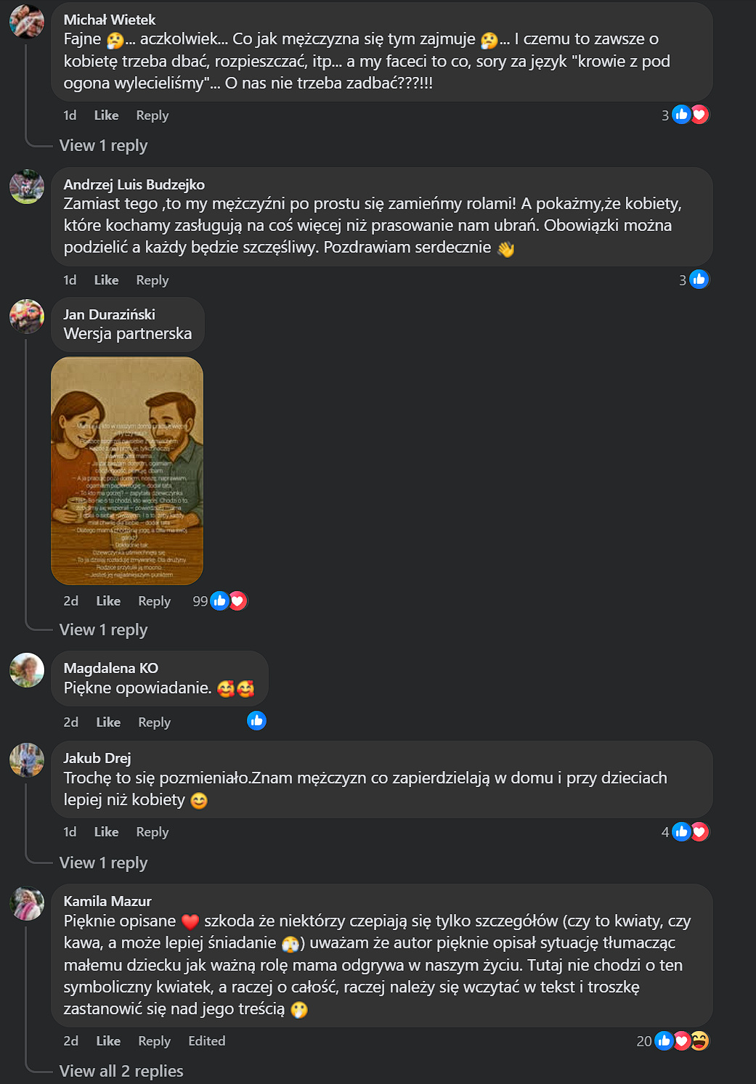Expand the reply under Jakub Drej's comment

[103, 863]
